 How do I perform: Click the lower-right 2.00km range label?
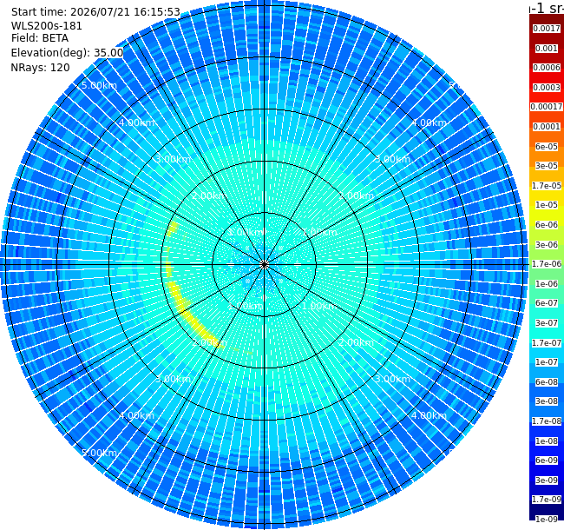356,342
